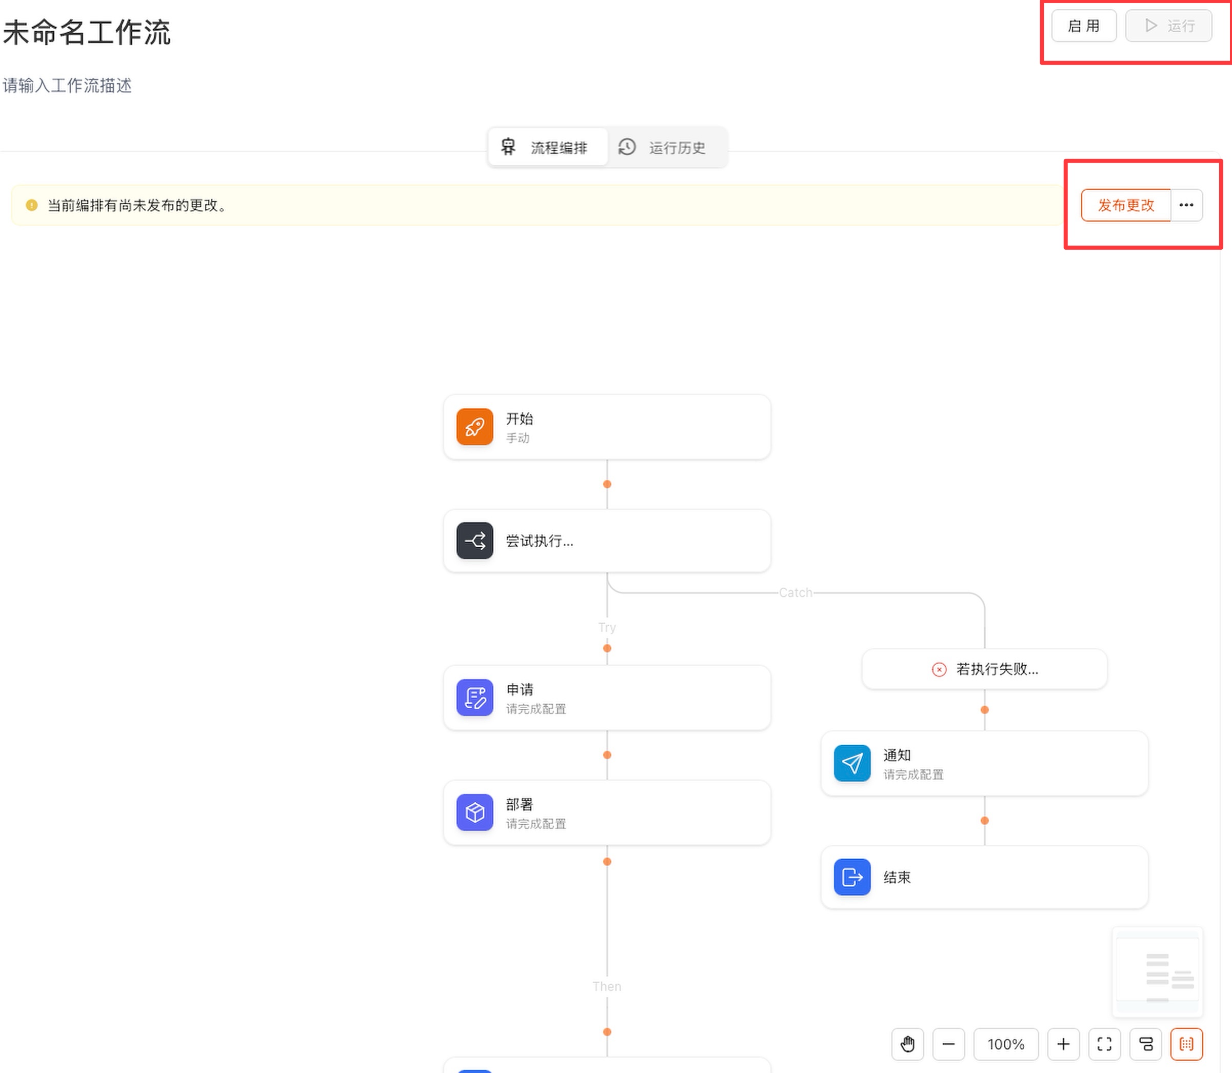Click the Try branch label
1232x1073 pixels.
point(607,627)
